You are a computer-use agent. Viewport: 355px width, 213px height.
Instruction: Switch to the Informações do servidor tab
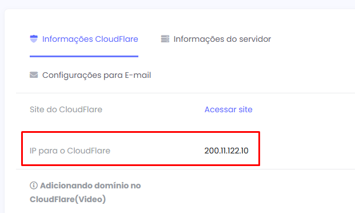(222, 39)
